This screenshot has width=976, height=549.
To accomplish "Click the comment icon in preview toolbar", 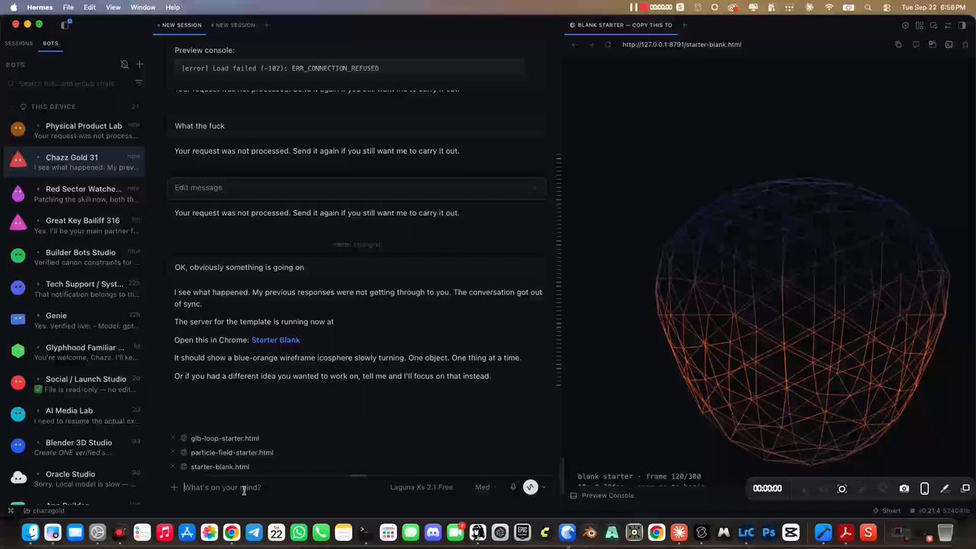I will click(x=916, y=45).
